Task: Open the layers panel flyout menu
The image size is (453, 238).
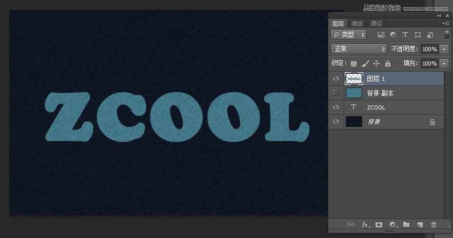Action: 445,23
